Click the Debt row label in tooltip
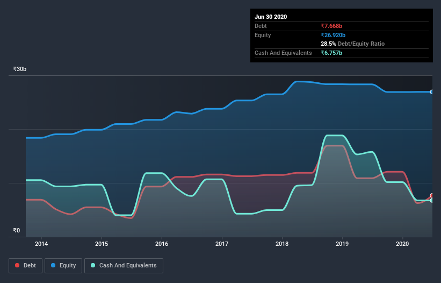The image size is (441, 283). click(x=261, y=26)
